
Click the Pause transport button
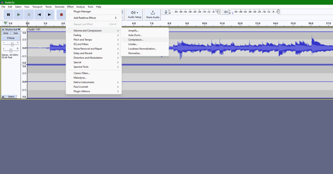tap(8, 15)
